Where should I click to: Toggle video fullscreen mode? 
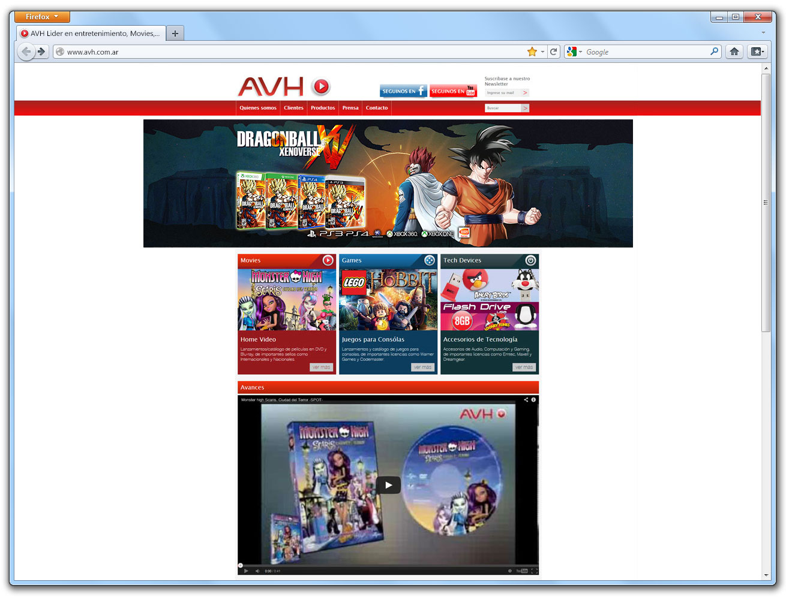534,571
